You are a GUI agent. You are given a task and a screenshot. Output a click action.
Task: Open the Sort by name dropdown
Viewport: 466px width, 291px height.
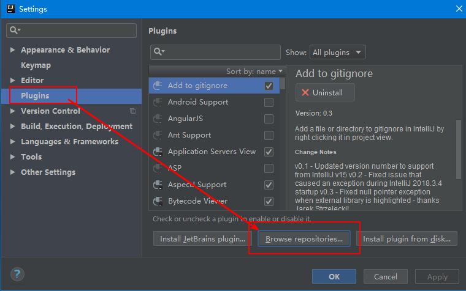254,72
